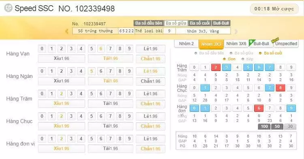
Task: Select blue number 5 in chart Hàng Trăm
Action: click(248, 67)
